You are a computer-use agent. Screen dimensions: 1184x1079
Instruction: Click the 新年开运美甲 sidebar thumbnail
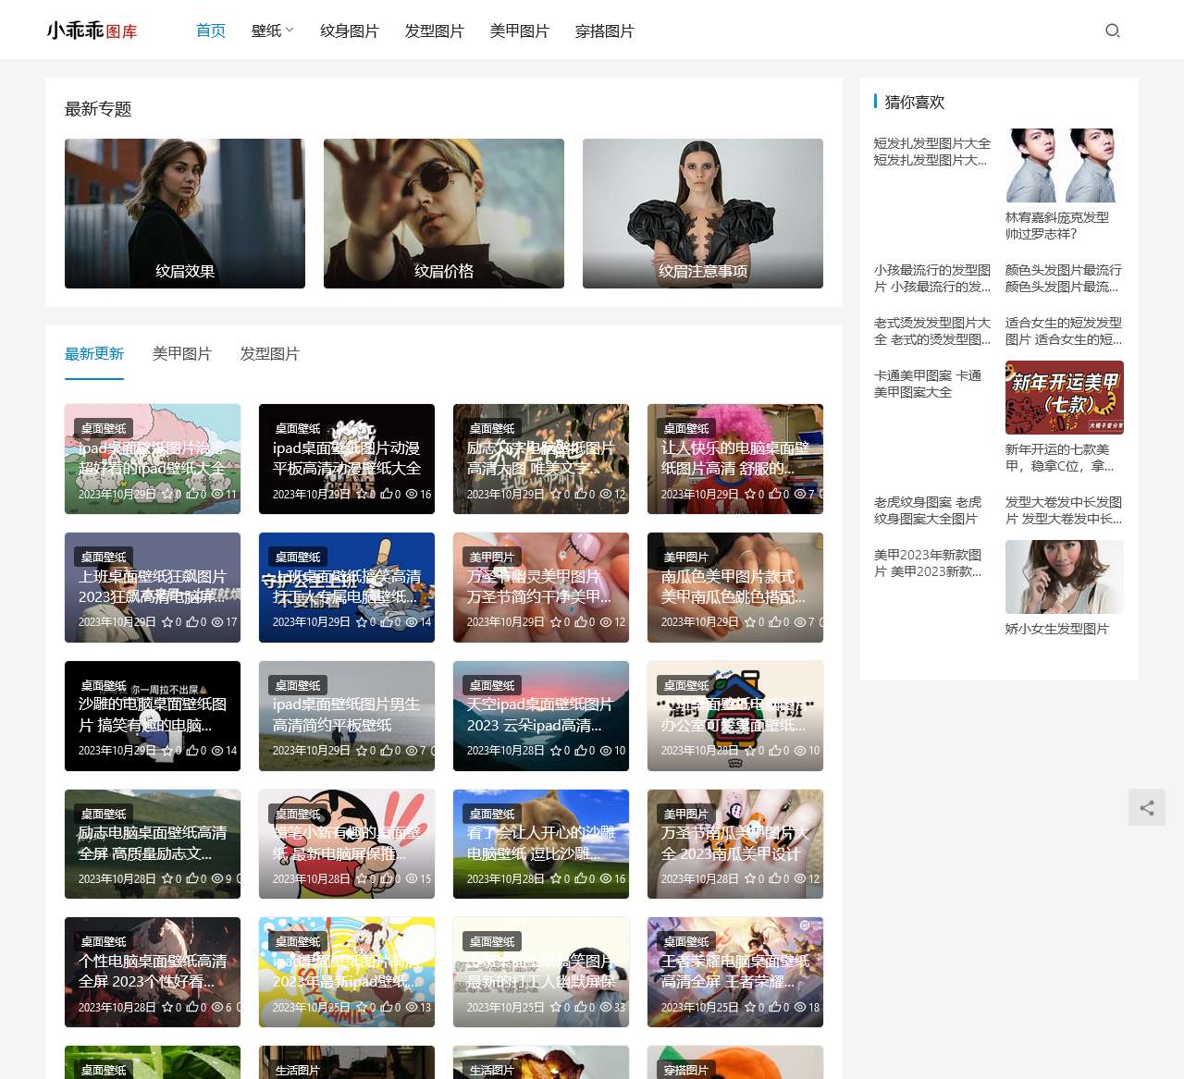pos(1065,398)
